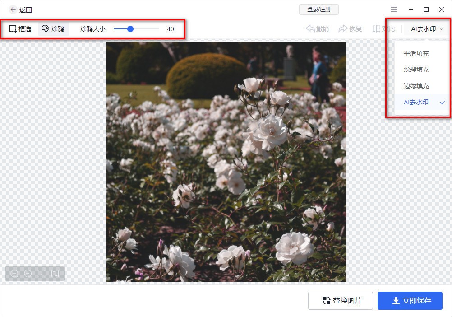The width and height of the screenshot is (452, 317).
Task: Zoom out using the magnifier minus icon
Action: pyautogui.click(x=14, y=273)
